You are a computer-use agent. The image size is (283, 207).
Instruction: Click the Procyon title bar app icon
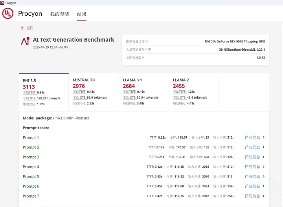pyautogui.click(x=2, y=3)
